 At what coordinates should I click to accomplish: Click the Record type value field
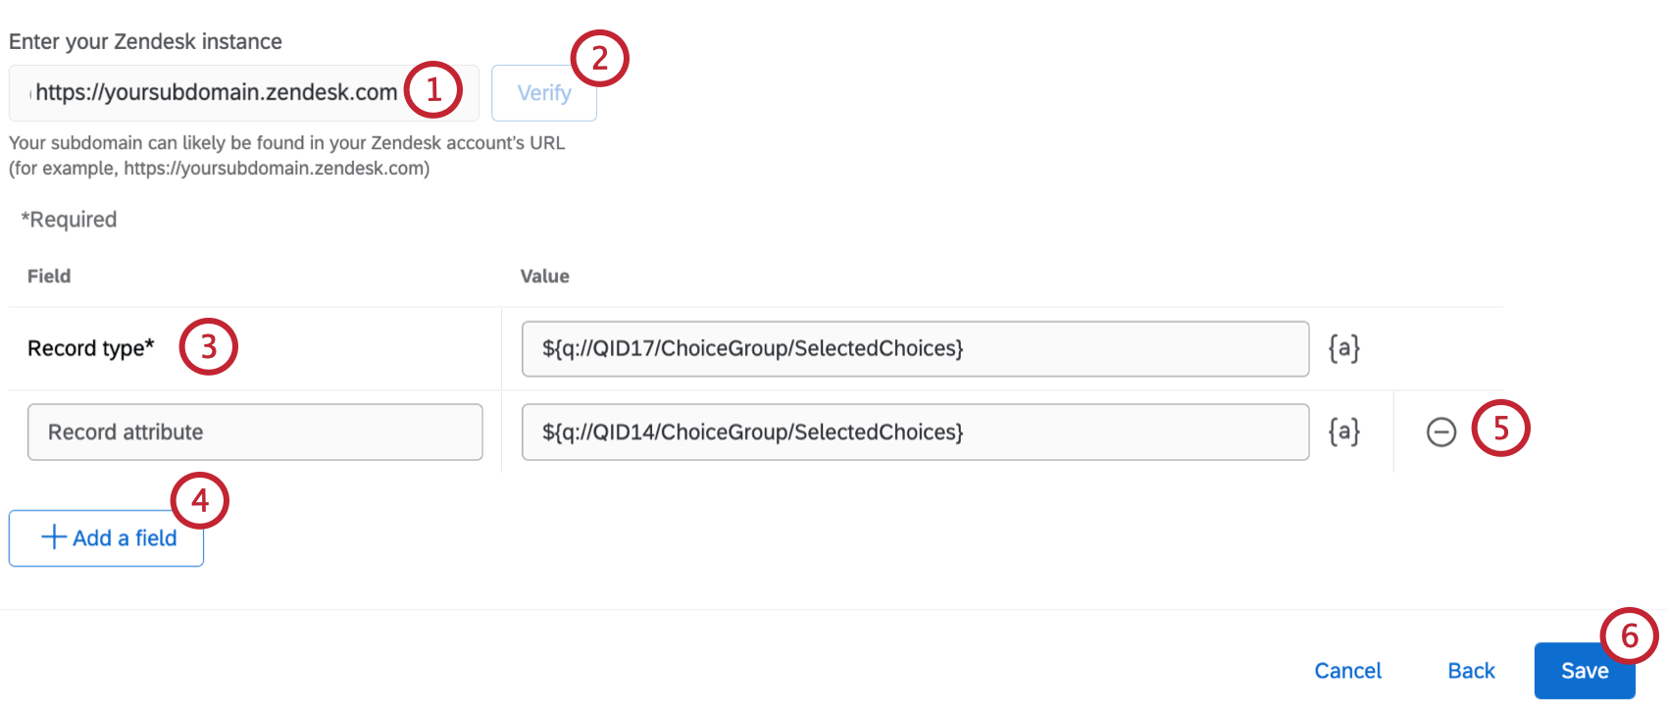pyautogui.click(x=915, y=348)
